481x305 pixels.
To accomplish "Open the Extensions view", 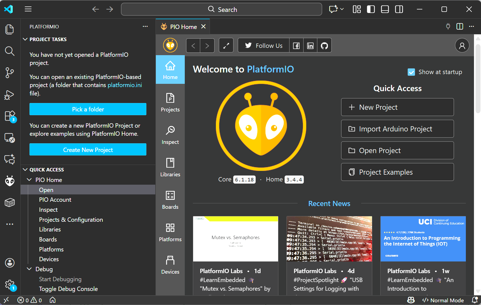I will click(x=10, y=116).
